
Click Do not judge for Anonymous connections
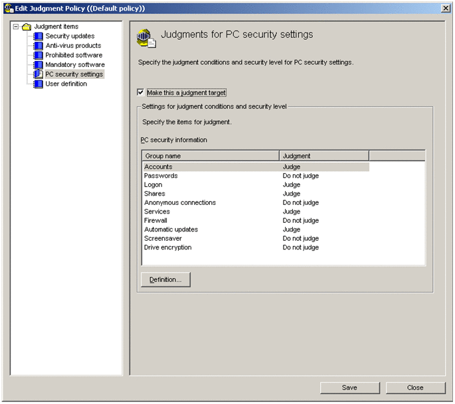tap(301, 202)
